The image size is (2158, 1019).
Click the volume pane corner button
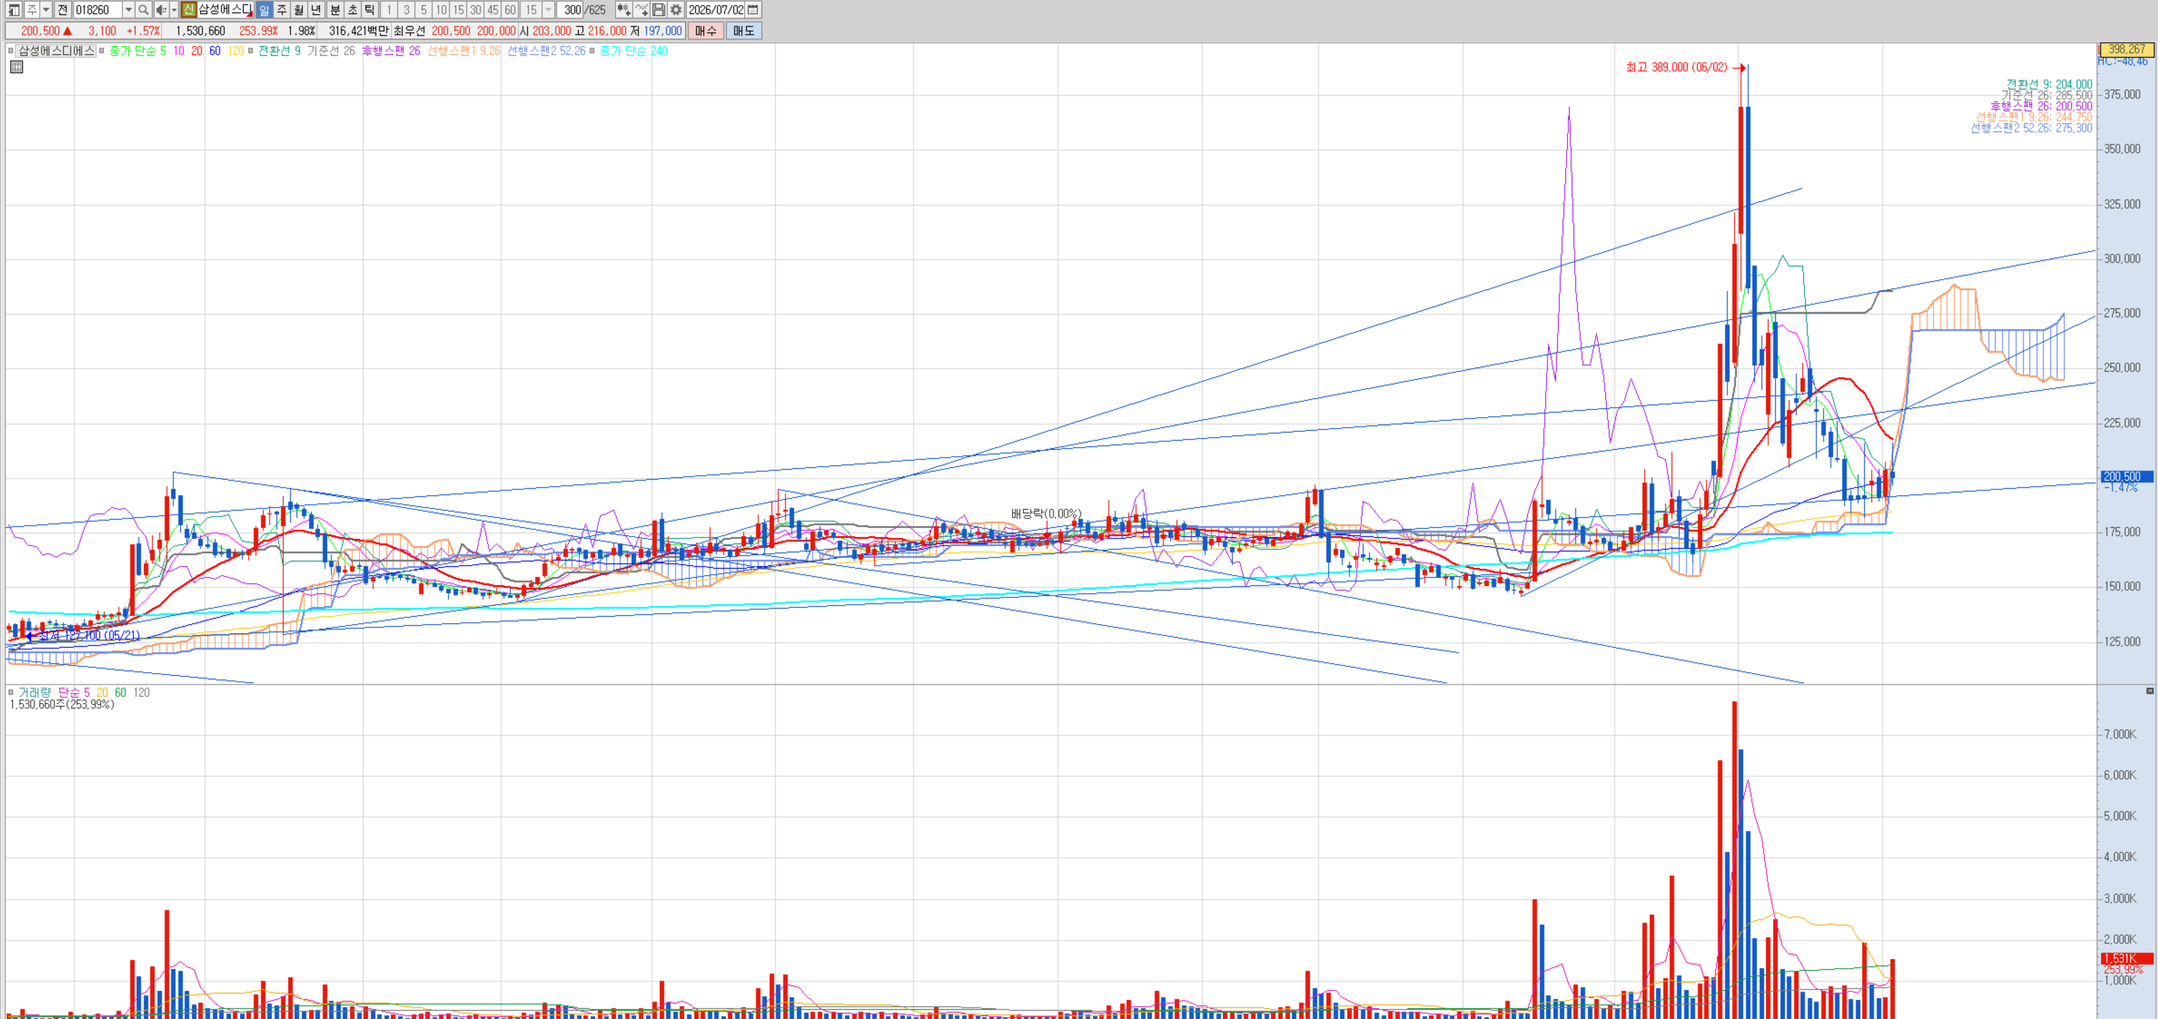click(x=2150, y=691)
